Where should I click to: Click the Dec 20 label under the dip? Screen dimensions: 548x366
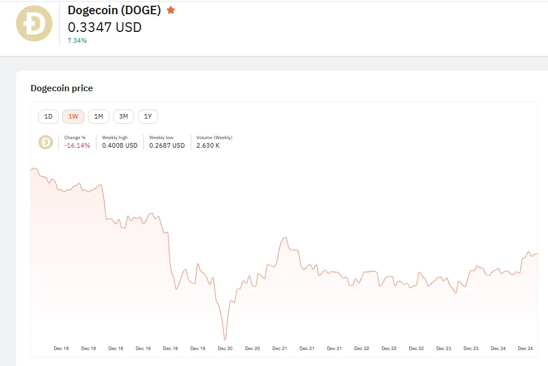click(x=225, y=348)
